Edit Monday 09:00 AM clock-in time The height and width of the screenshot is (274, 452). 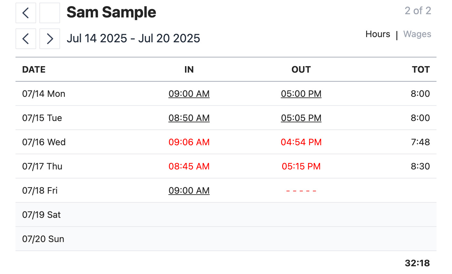(189, 94)
